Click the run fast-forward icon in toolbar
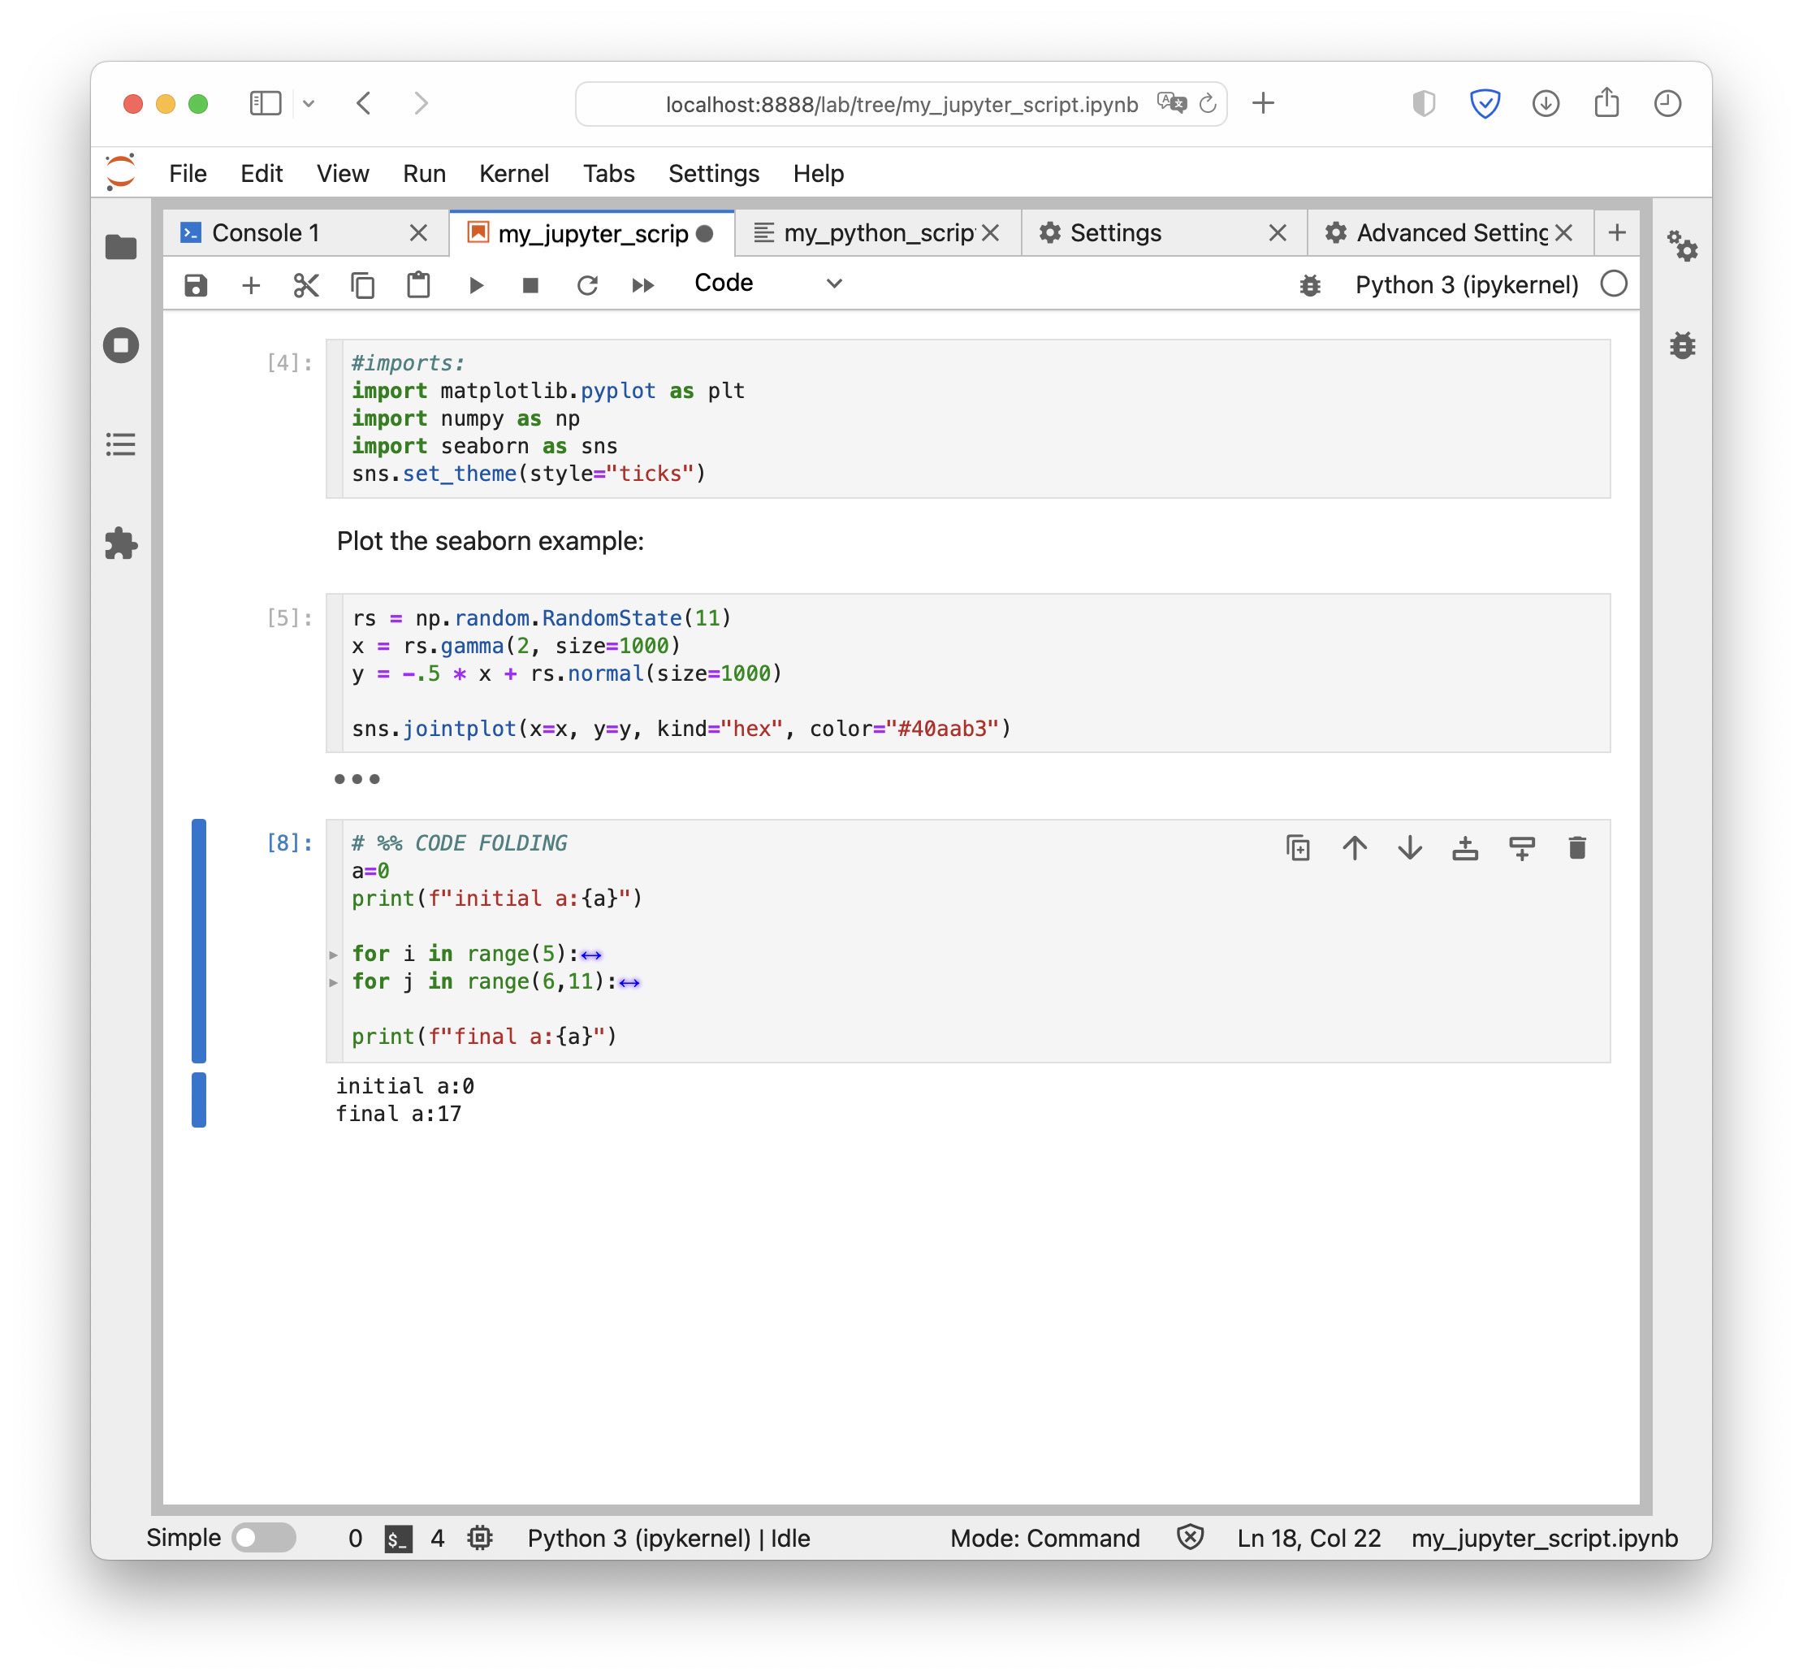1803x1680 pixels. 641,286
